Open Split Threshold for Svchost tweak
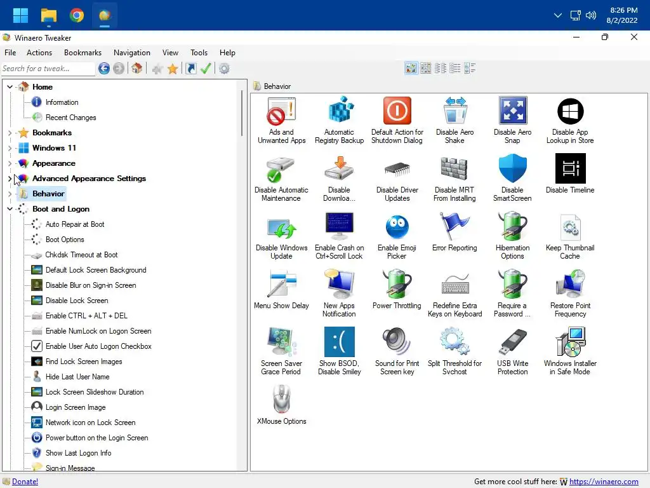The image size is (650, 488). [454, 351]
